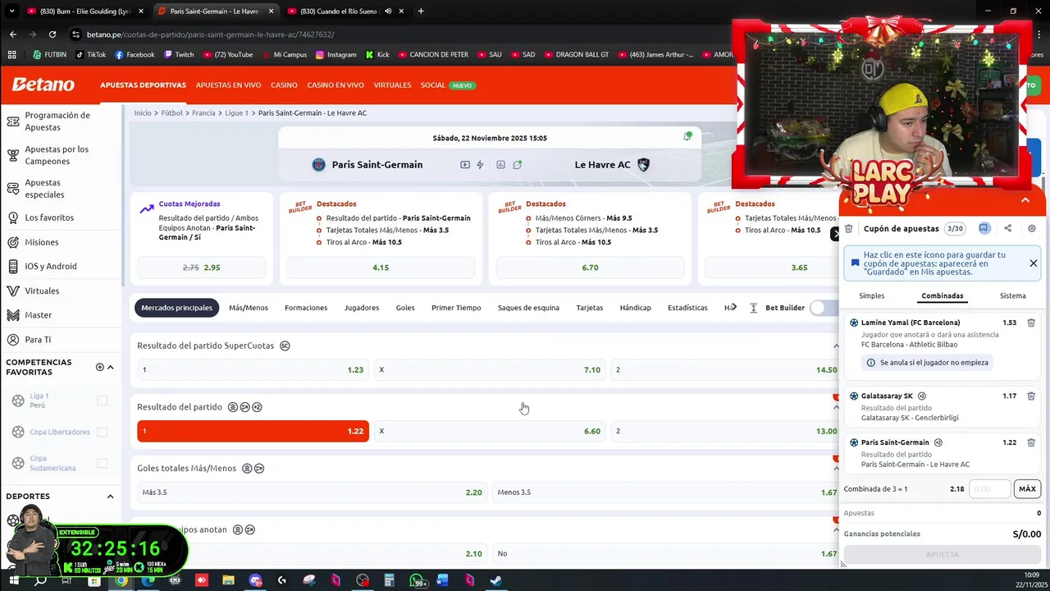
Task: Pick Cuotas Mejoradas 2.95 odds
Action: [202, 268]
